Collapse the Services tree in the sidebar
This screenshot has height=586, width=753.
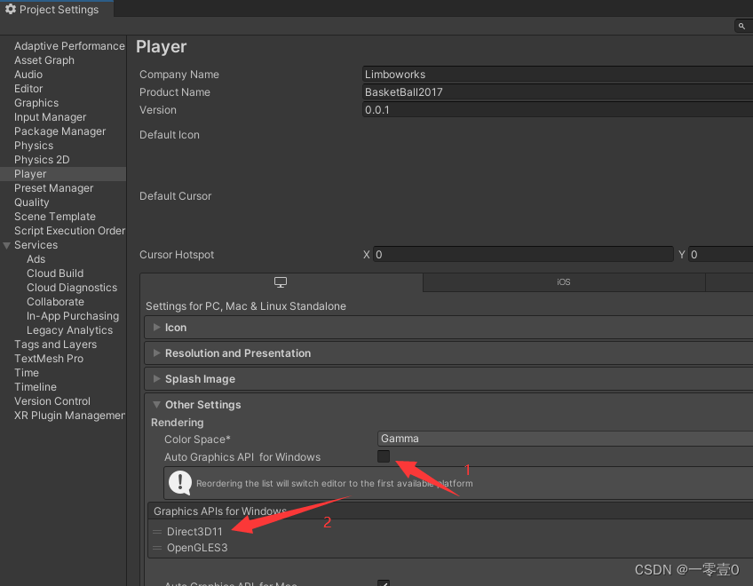7,244
